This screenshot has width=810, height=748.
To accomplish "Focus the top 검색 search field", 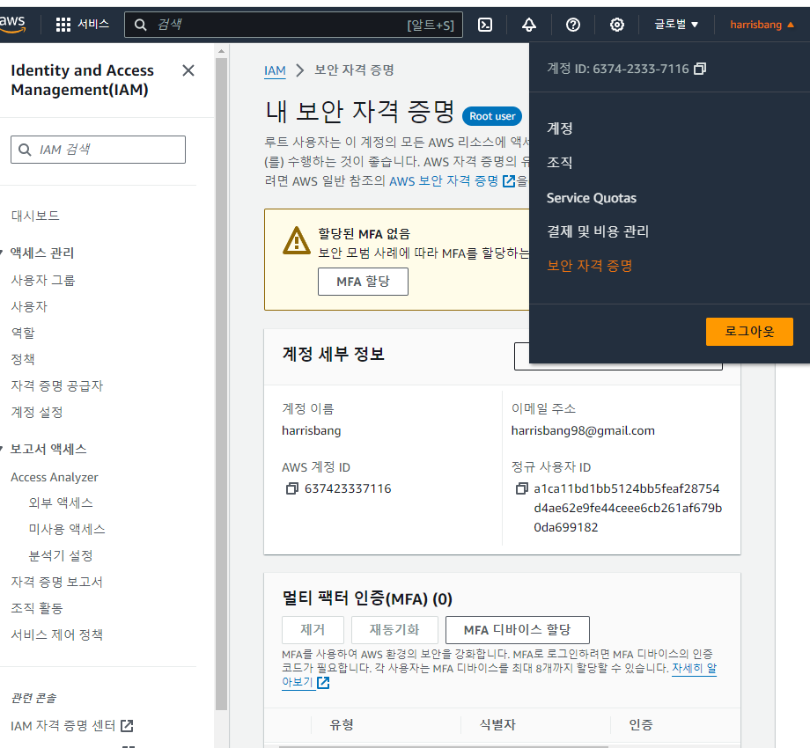I will coord(293,25).
